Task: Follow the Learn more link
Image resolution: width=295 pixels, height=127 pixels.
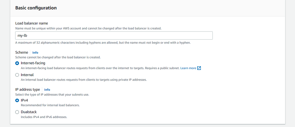Action: point(188,68)
